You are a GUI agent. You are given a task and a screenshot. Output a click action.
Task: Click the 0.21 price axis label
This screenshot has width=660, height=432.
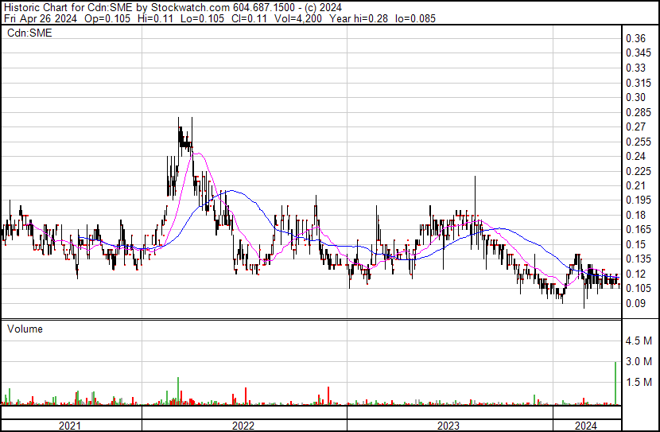click(635, 185)
